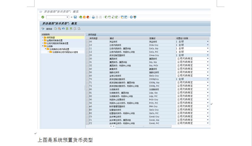Click the 新条目 (New Entries) button
This screenshot has height=146, width=252.
(49, 29)
